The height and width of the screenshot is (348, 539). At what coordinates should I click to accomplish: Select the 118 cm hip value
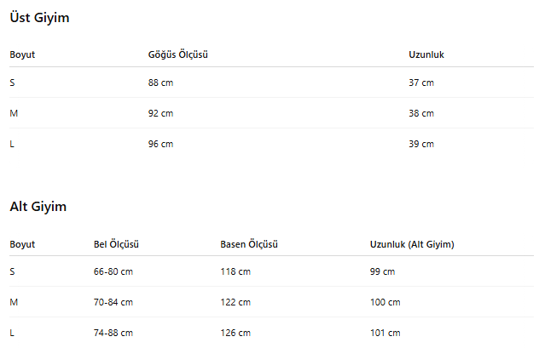pos(235,272)
